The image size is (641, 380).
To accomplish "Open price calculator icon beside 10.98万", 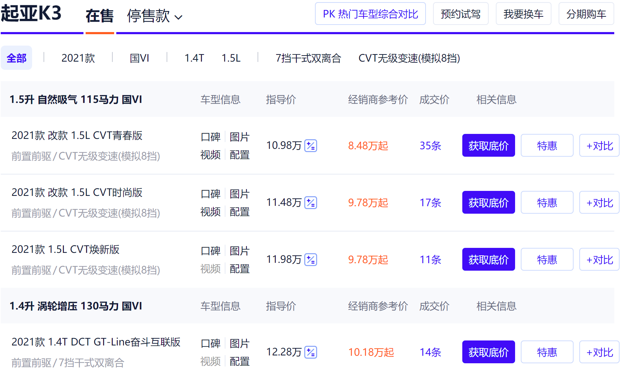I will point(311,146).
